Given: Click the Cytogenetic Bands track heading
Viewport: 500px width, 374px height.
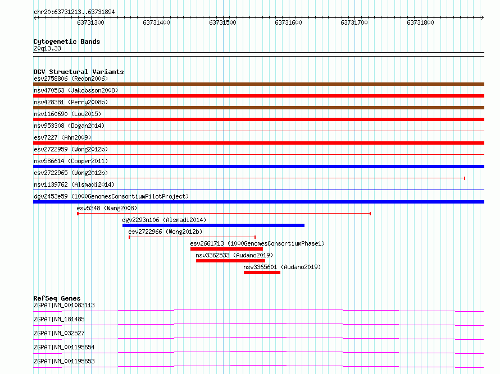Looking at the screenshot, I should 67,41.
